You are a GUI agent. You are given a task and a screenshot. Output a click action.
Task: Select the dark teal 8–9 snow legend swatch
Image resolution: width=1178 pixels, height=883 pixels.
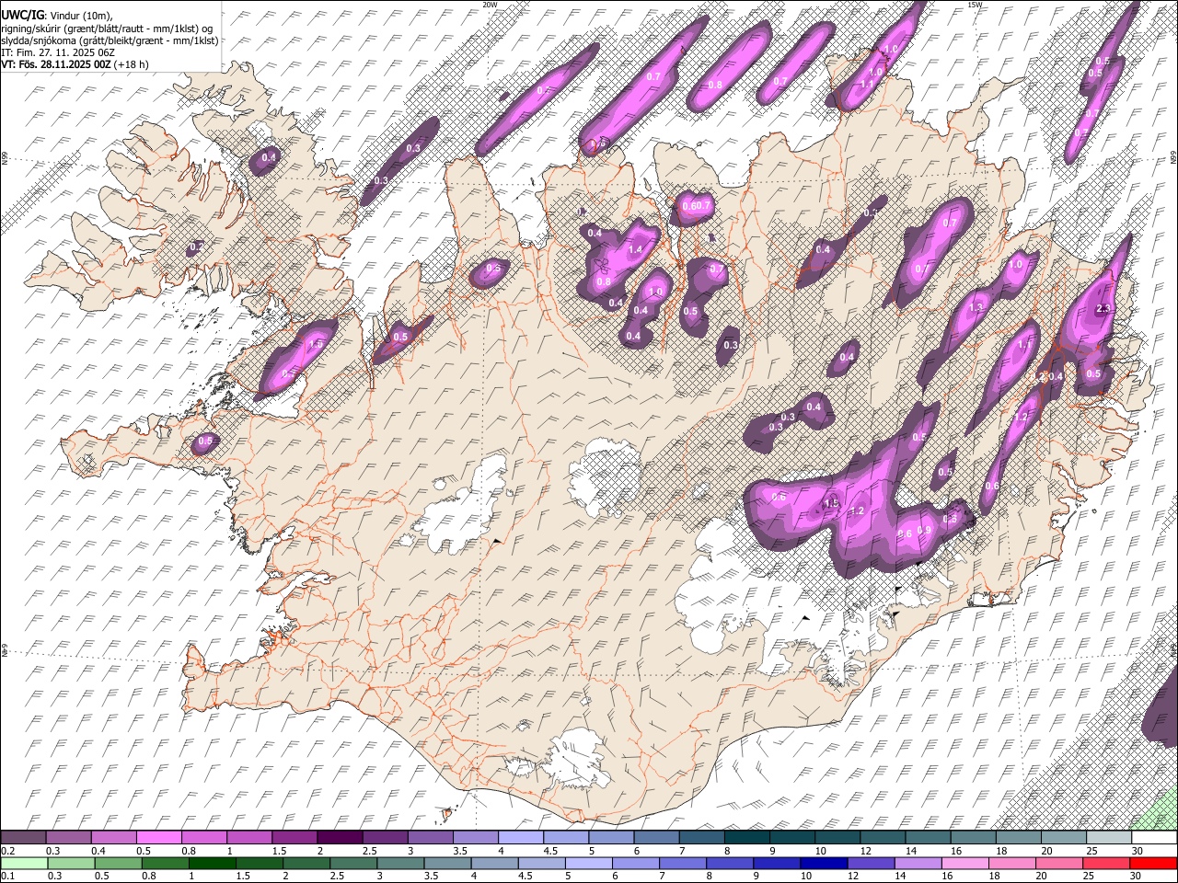pos(747,837)
